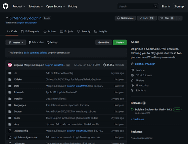
Task: Click the Fork button
Action: tap(147, 18)
